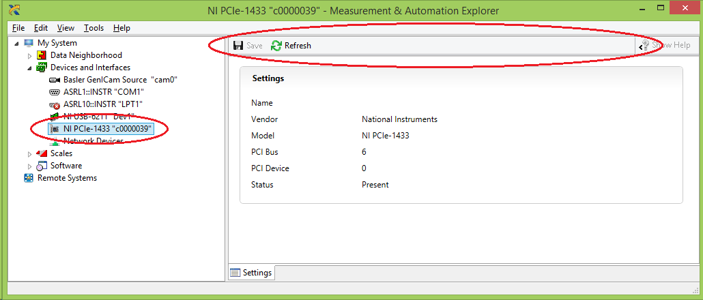Click the Software icon
Viewport: 703px width, 300px height.
(x=42, y=166)
